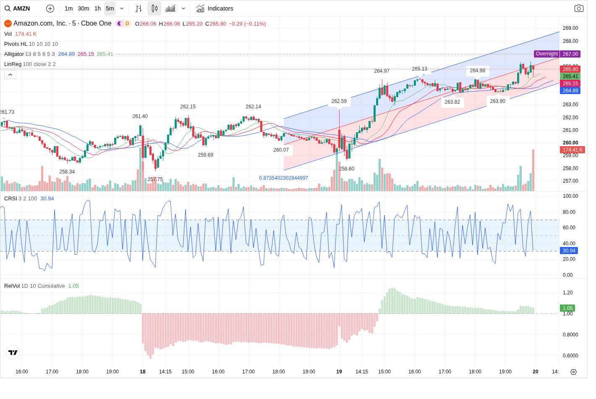This screenshot has height=399, width=596.
Task: Click the Amazon logo icon in legend
Action: (x=8, y=24)
